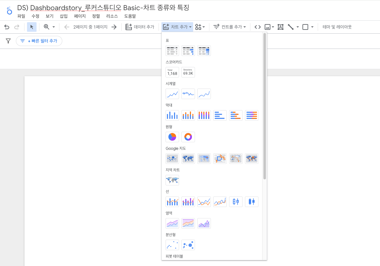This screenshot has height=266, width=380.
Task: Insert a Google filled map
Action: pos(188,158)
